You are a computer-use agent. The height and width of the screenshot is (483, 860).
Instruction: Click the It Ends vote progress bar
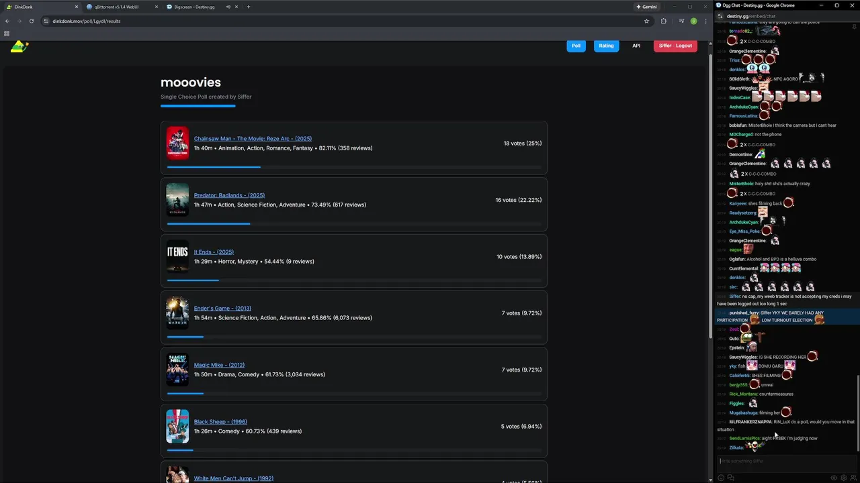[x=354, y=280]
